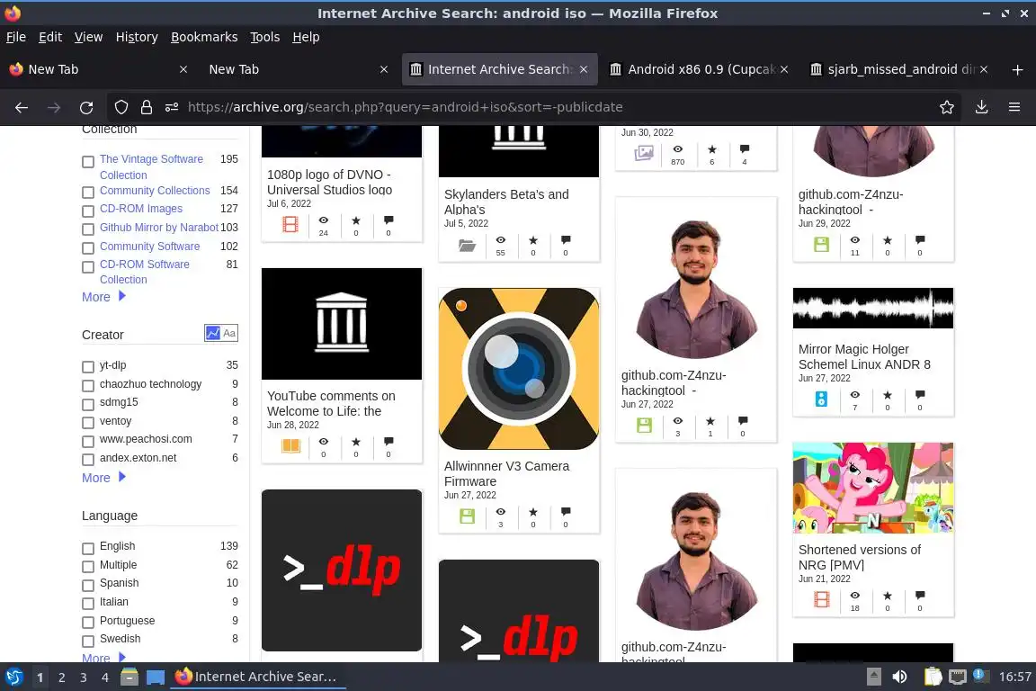Bookmark this page with the star icon
The image size is (1036, 691).
[x=947, y=107]
